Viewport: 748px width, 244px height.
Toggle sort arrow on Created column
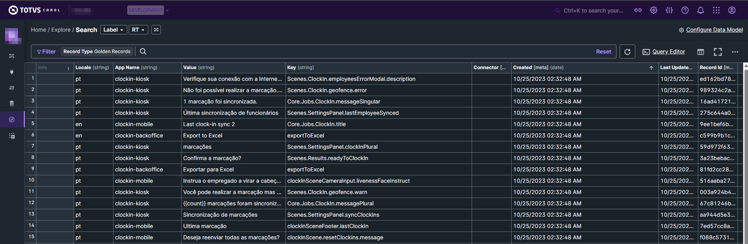pos(651,68)
